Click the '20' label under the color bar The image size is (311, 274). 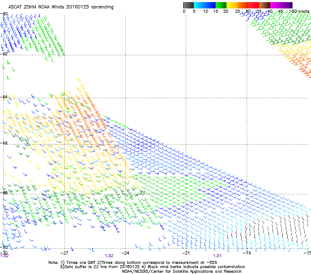226,11
